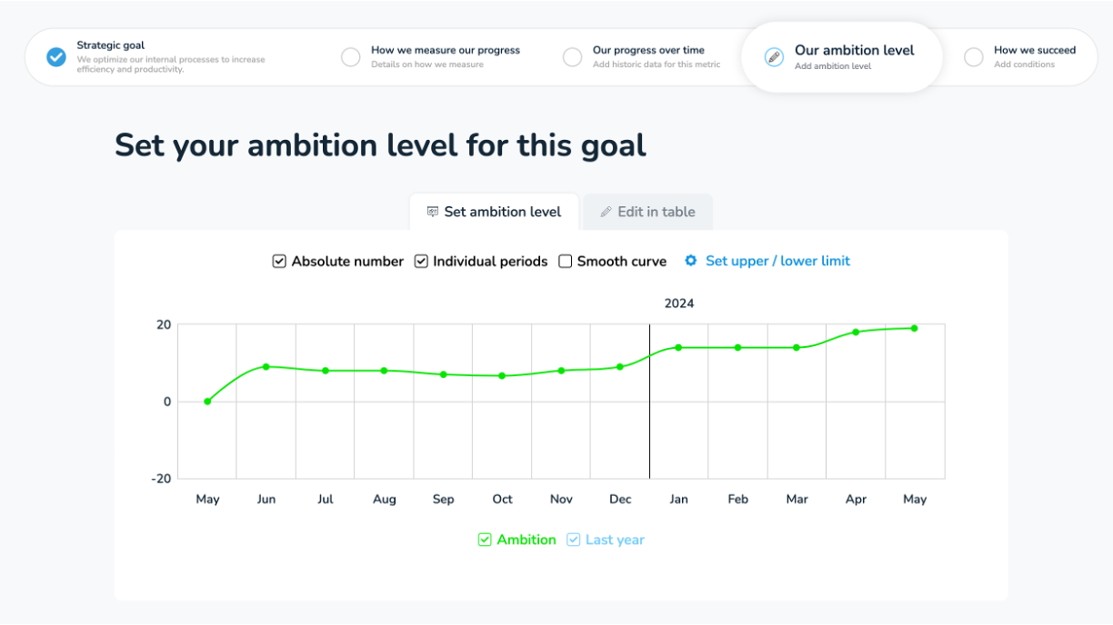This screenshot has height=625, width=1113.
Task: Click the green data point above Jan
Action: pyautogui.click(x=678, y=347)
